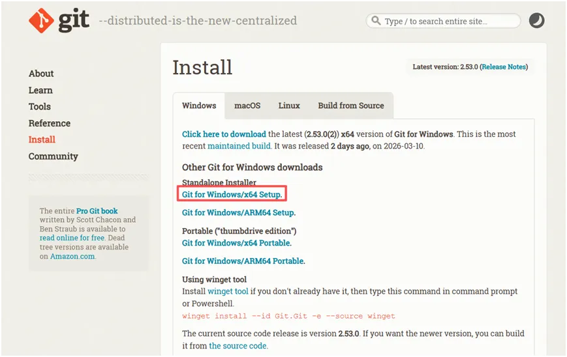The image size is (567, 357).
Task: Click the Git diamond logo icon
Action: (x=41, y=21)
